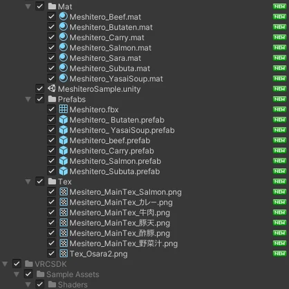Click the prefab cube icon for Meshitero_Carry.prefab
289x289 pixels.
[x=64, y=151]
